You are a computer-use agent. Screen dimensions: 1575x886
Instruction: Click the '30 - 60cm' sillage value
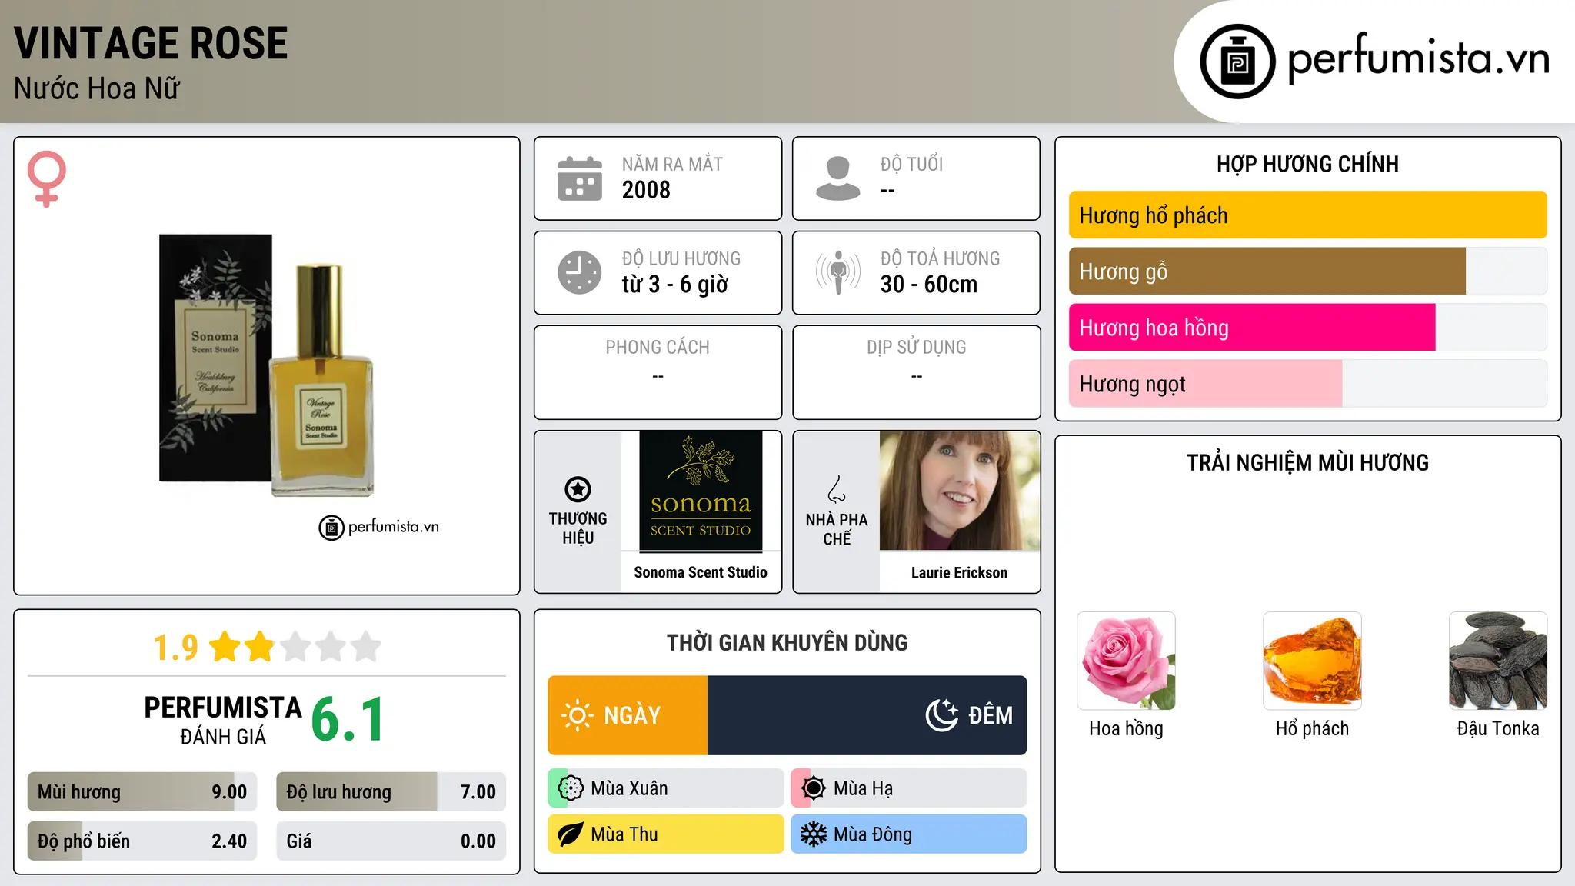929,285
